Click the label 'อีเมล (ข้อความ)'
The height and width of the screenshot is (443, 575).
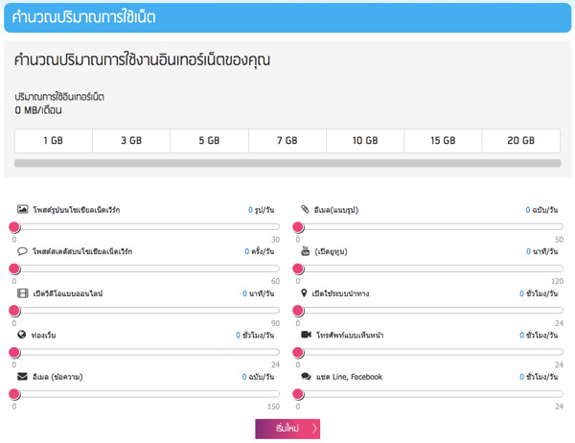point(57,377)
